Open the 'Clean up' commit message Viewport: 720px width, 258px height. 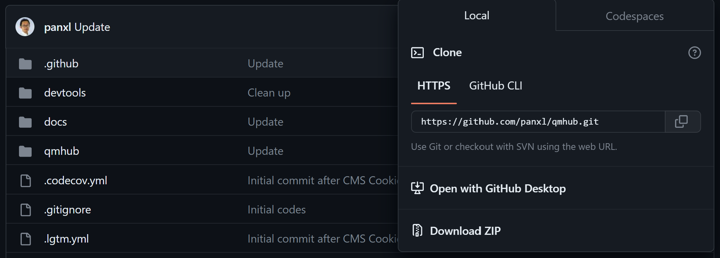point(269,93)
